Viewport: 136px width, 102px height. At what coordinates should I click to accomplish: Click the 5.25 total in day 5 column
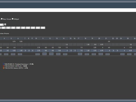coord(14,50)
